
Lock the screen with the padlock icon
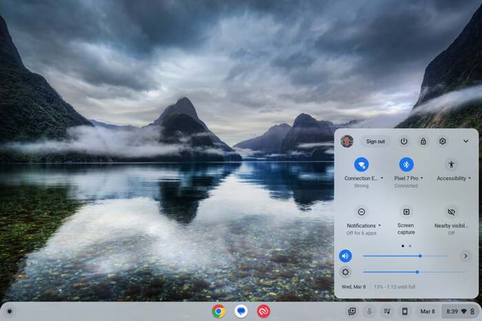423,141
